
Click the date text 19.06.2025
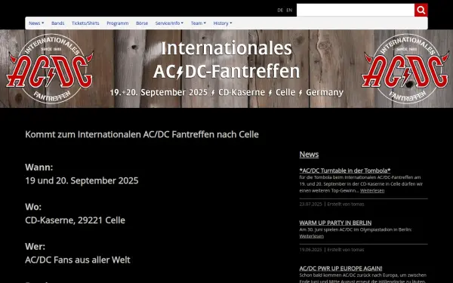(x=310, y=250)
